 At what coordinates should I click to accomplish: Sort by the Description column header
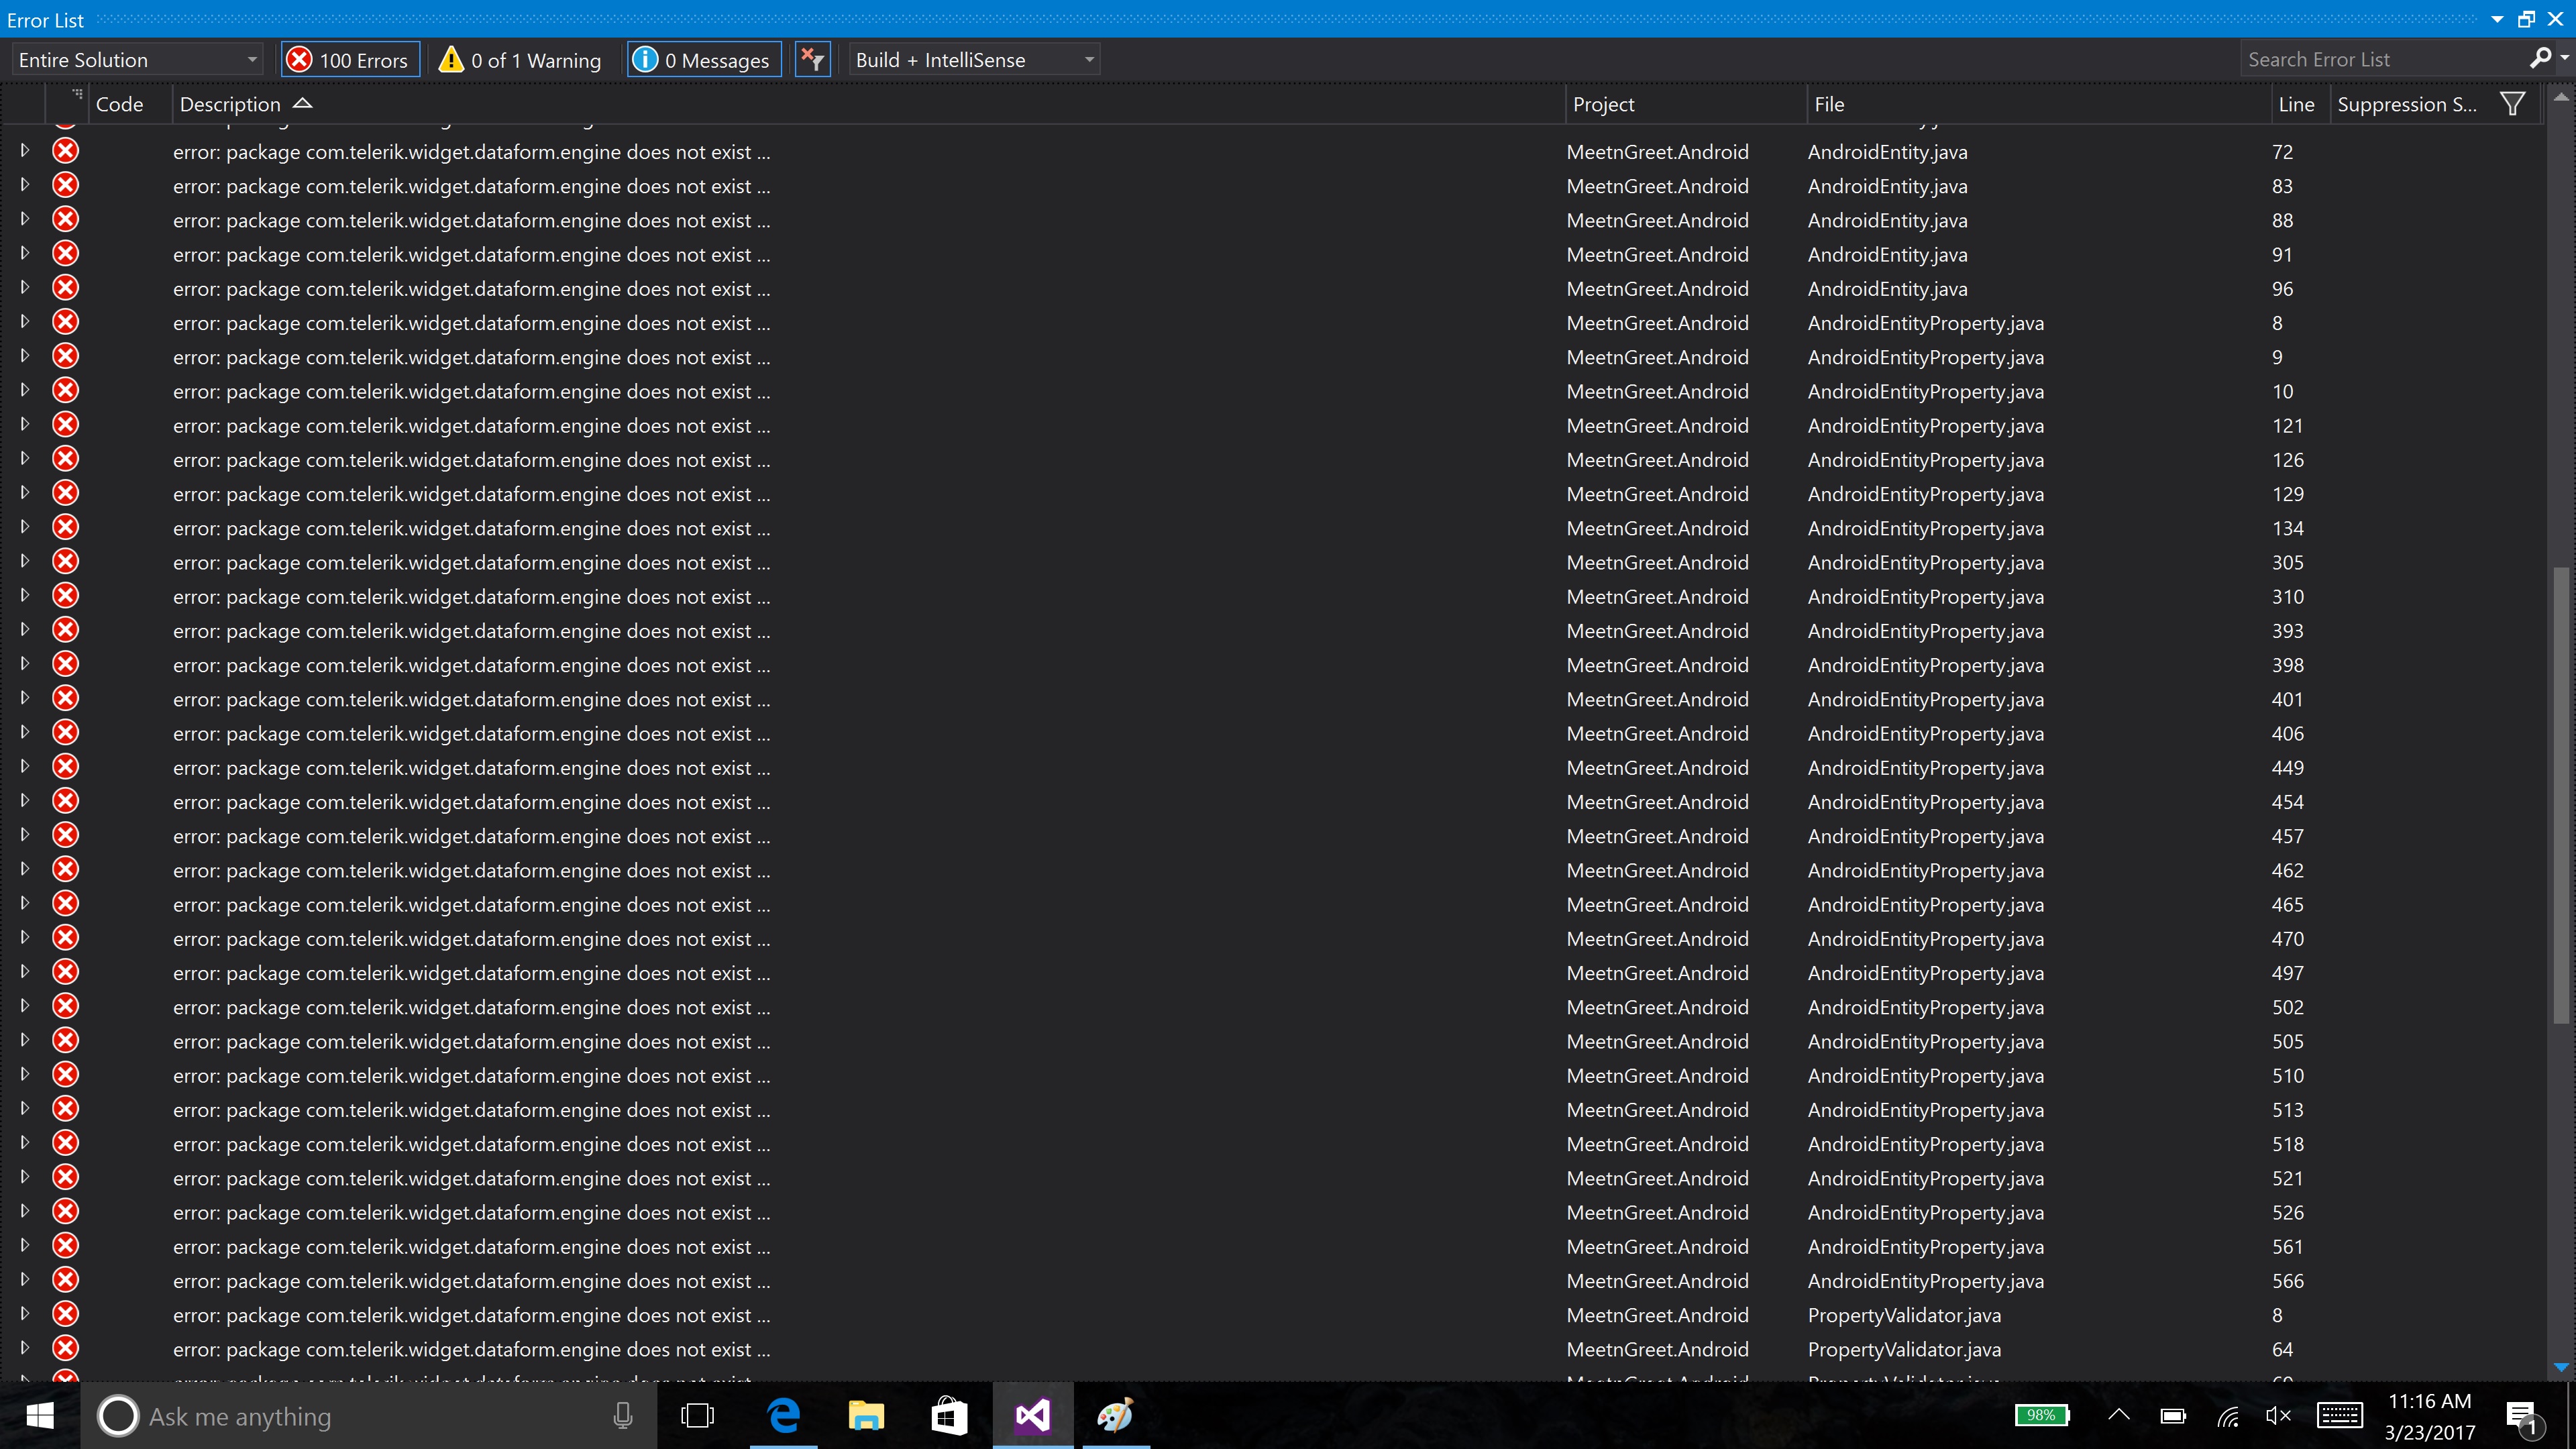231,104
